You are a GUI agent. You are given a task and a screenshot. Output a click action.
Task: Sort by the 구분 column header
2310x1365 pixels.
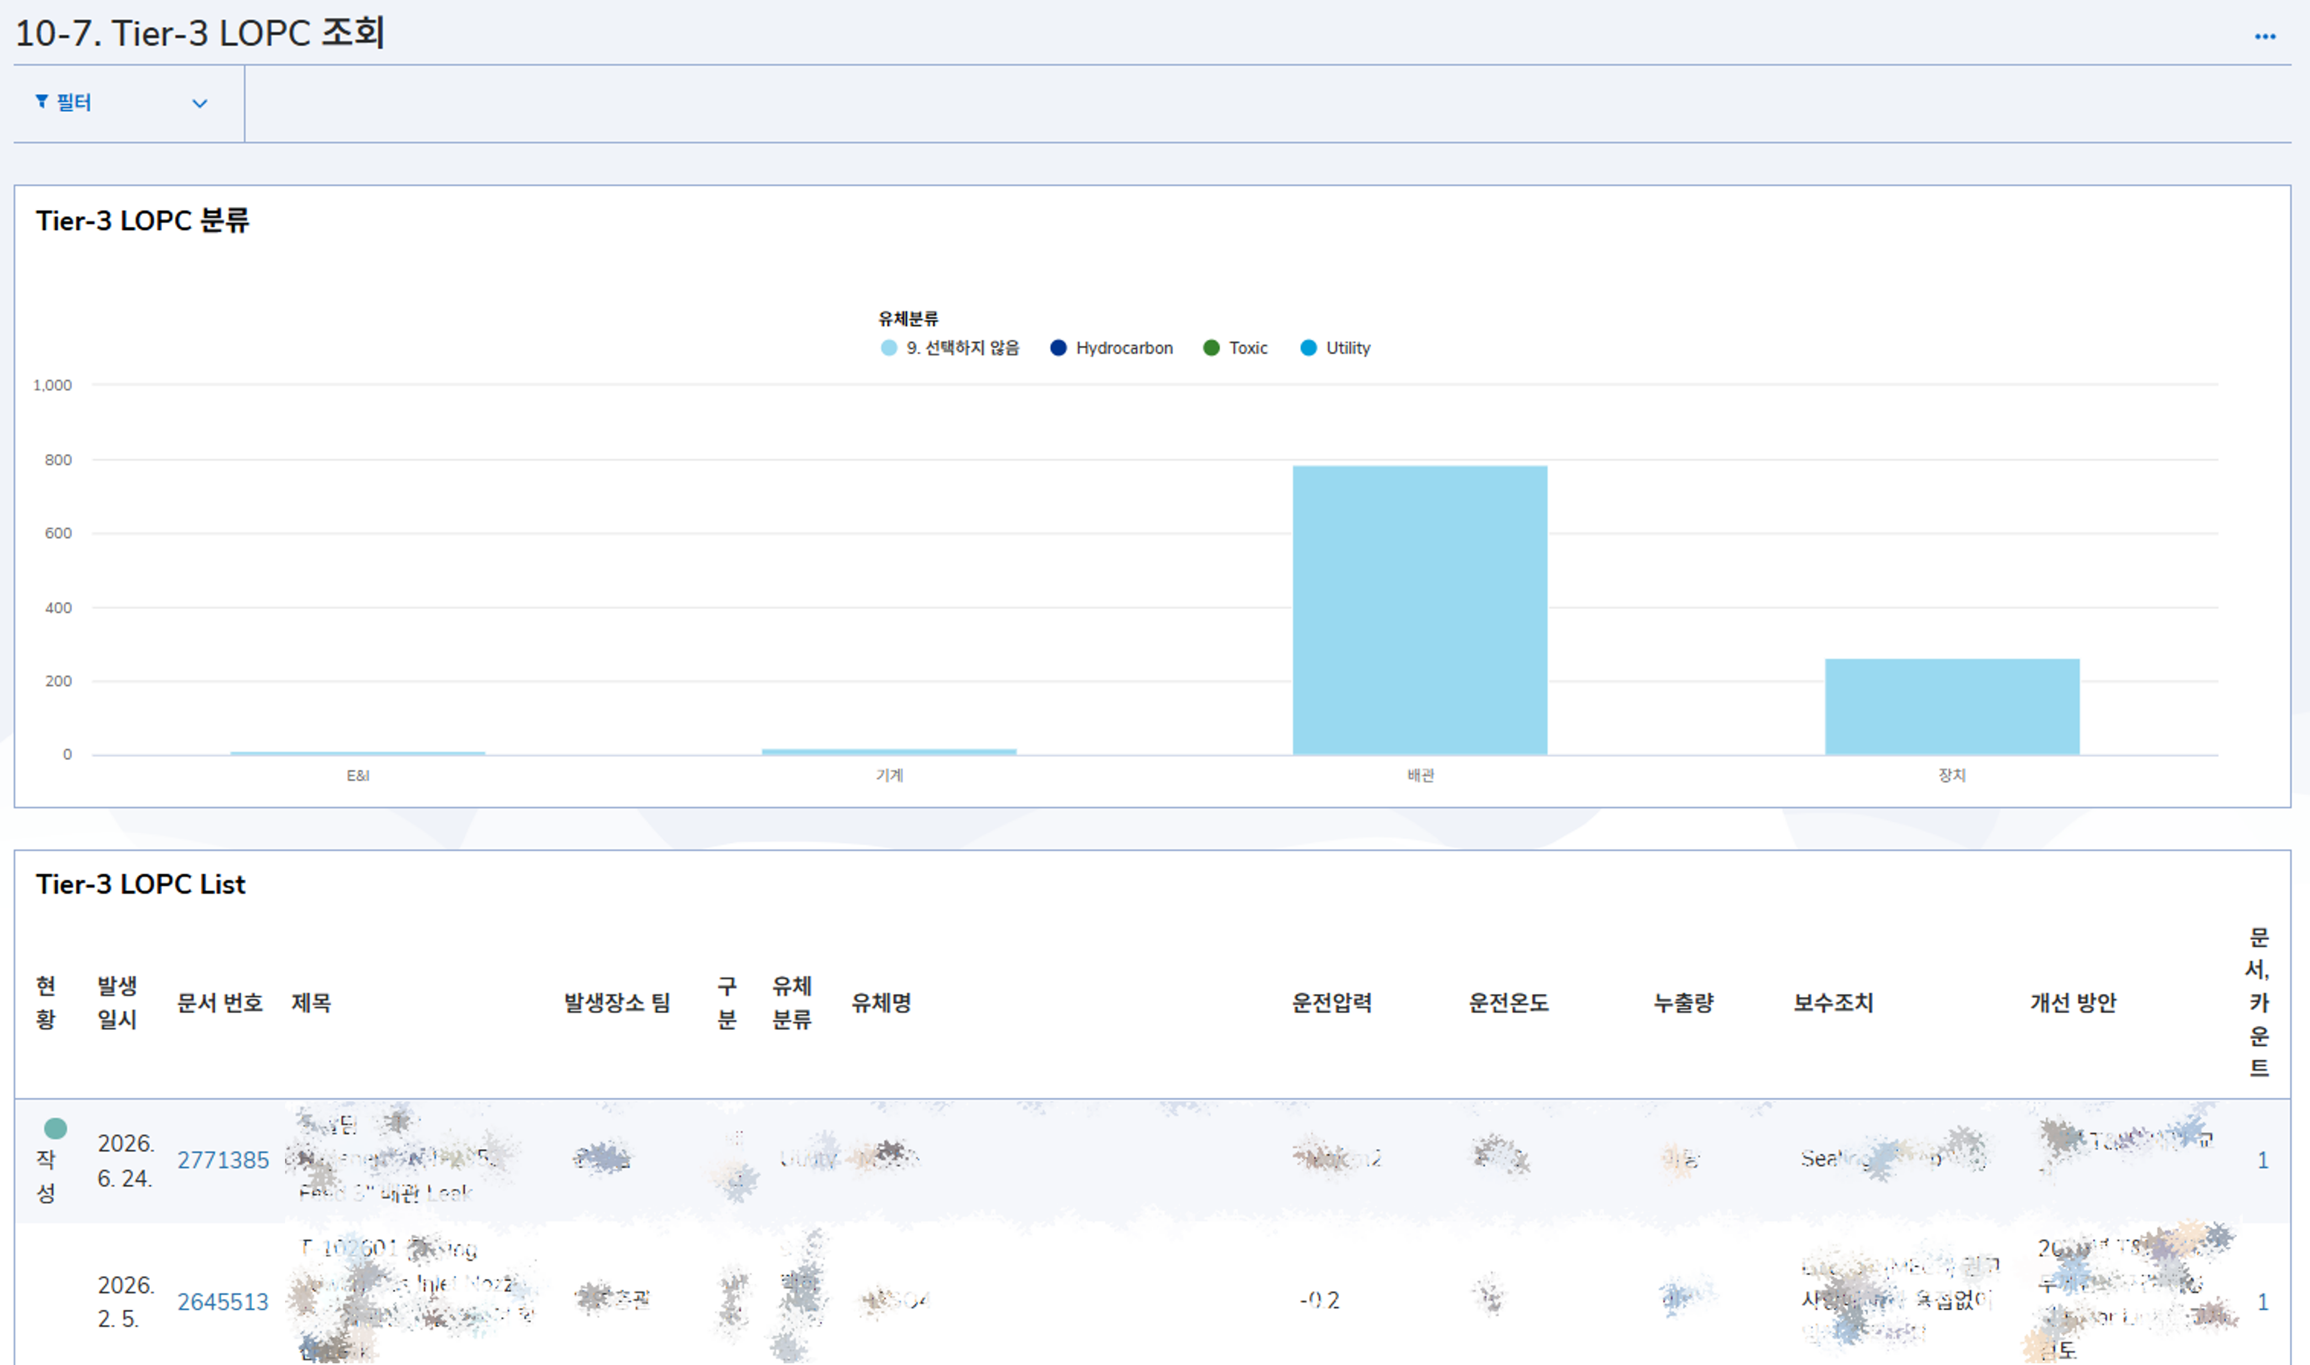(x=726, y=1003)
